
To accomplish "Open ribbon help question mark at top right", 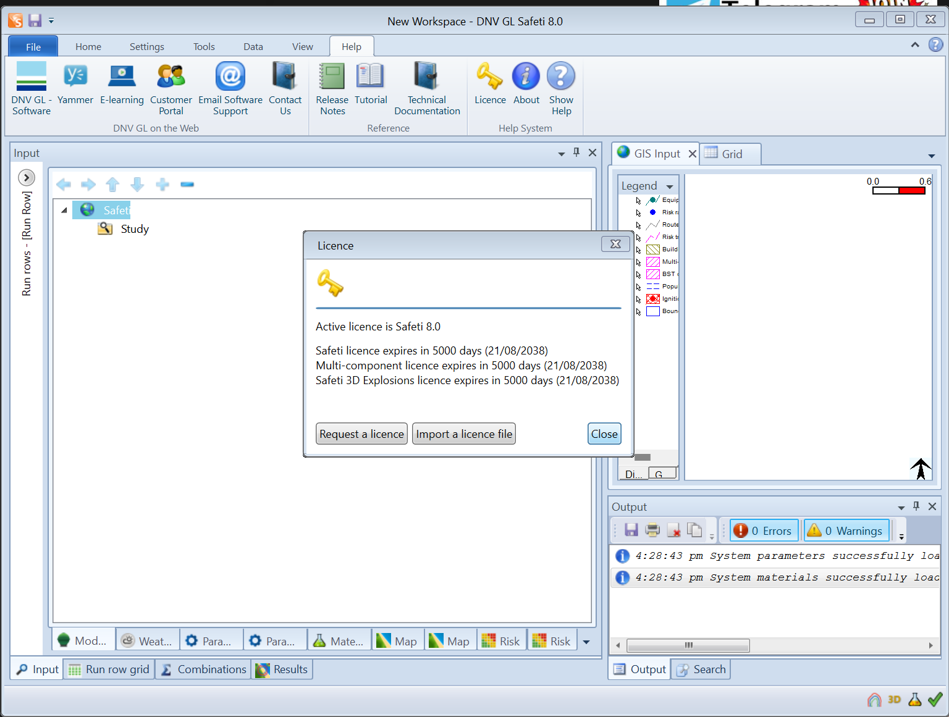I will [x=935, y=44].
